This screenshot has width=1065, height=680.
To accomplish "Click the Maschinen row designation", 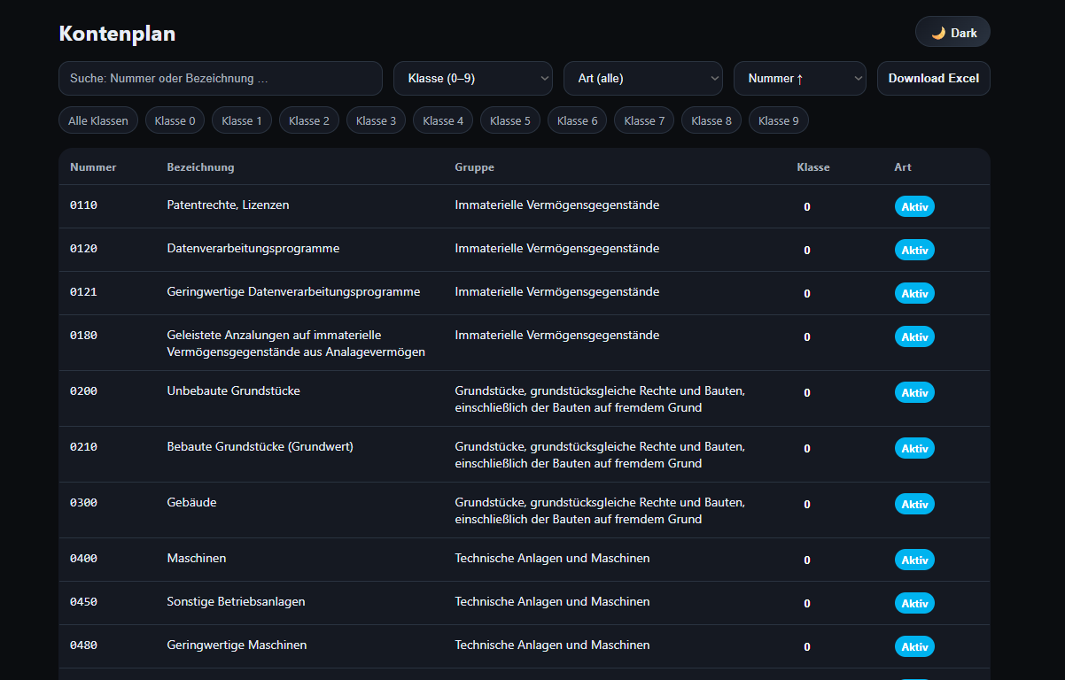I will click(197, 558).
